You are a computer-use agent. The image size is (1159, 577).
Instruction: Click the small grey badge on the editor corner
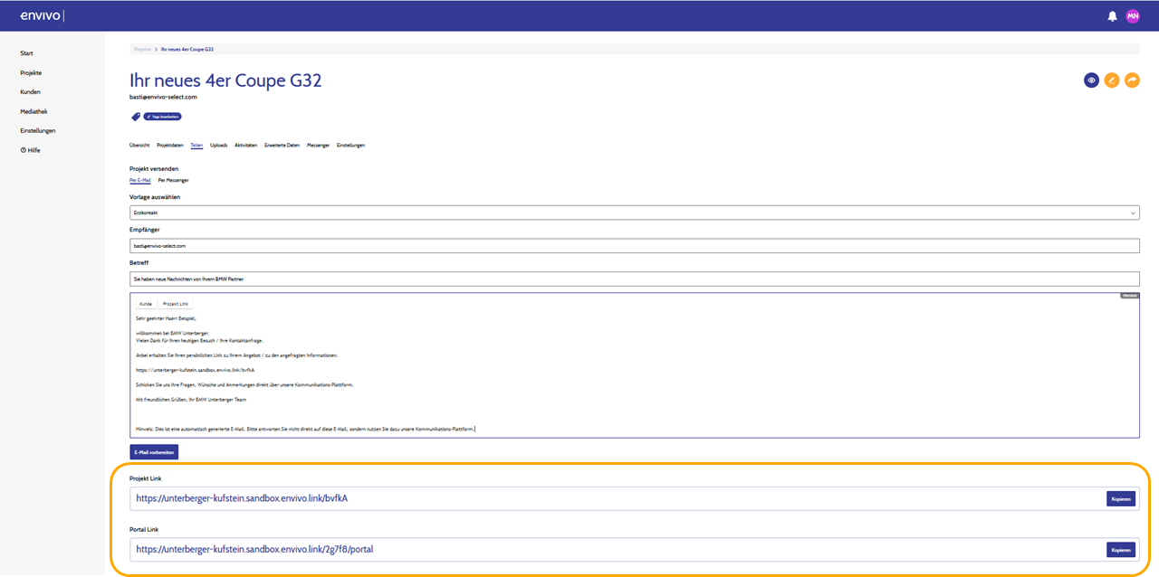point(1129,296)
